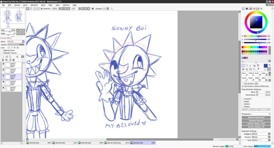Toggle straight line drawing mode icon
The height and width of the screenshot is (148, 274).
(x=112, y=9)
